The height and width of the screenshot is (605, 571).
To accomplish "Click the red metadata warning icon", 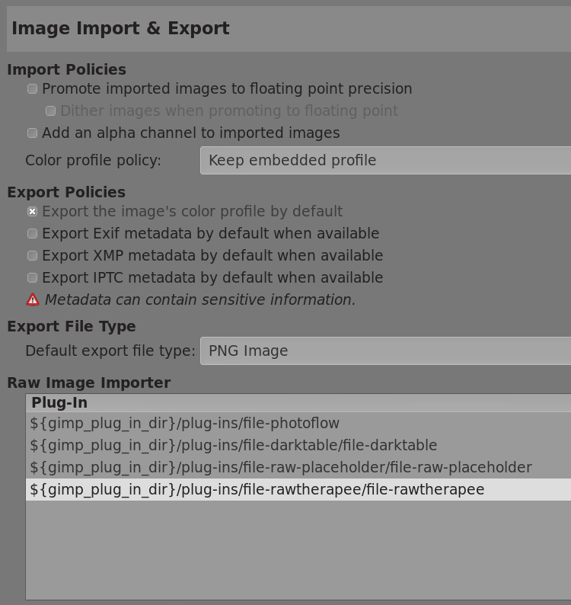I will tap(33, 299).
